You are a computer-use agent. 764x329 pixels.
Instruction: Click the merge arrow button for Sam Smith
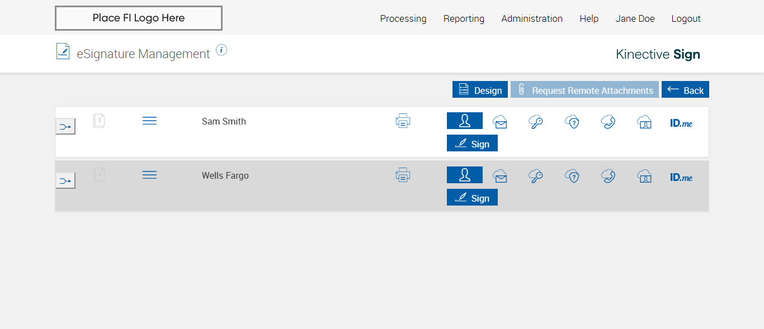pos(65,127)
